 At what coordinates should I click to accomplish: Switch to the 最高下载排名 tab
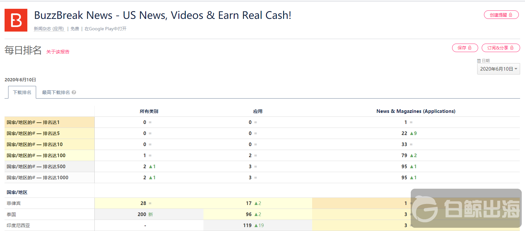[56, 92]
